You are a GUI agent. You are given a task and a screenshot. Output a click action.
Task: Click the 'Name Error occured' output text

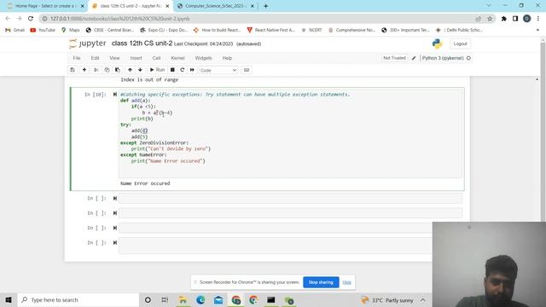(145, 183)
